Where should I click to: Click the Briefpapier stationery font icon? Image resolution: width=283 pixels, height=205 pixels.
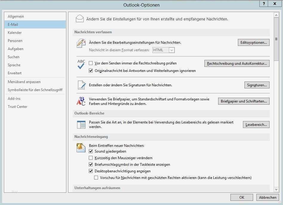coord(81,101)
